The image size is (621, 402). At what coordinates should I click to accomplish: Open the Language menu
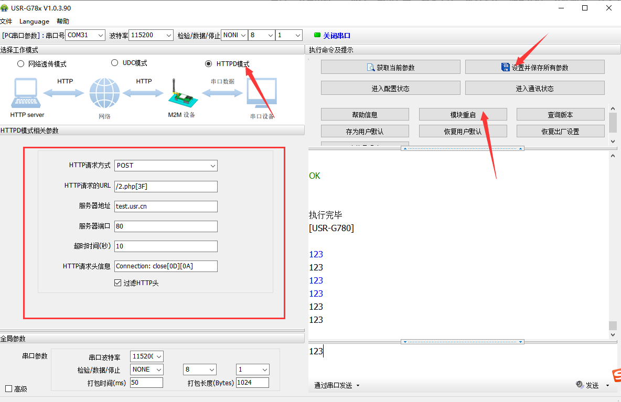34,21
